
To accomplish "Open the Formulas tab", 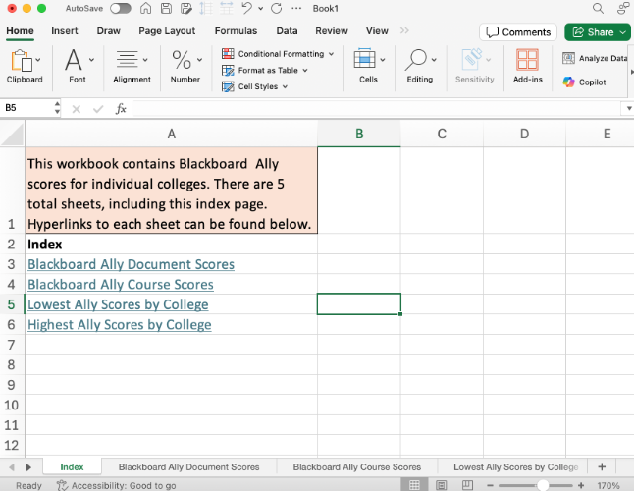I will coord(236,31).
